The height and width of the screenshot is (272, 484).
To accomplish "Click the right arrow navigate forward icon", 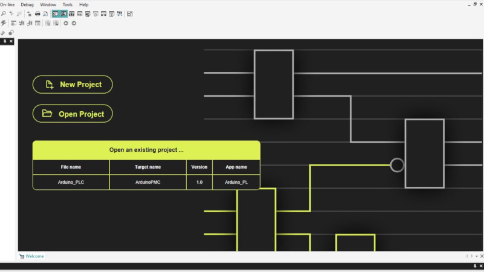I will 74,23.
